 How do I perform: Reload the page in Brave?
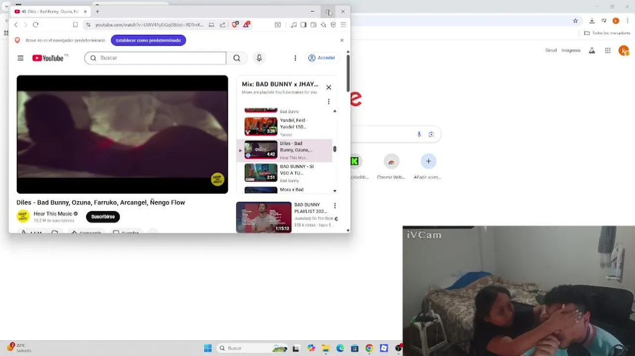click(x=36, y=25)
